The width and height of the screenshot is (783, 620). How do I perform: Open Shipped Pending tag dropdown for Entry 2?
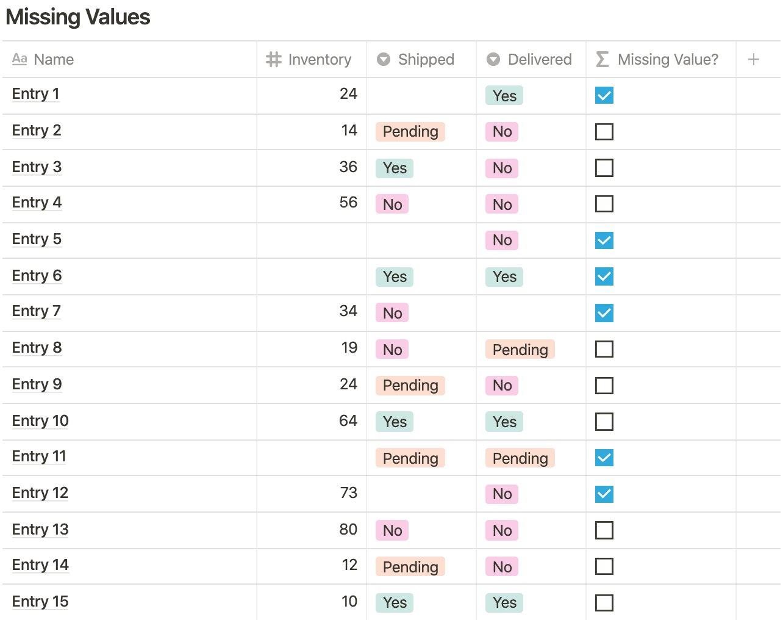(x=410, y=132)
